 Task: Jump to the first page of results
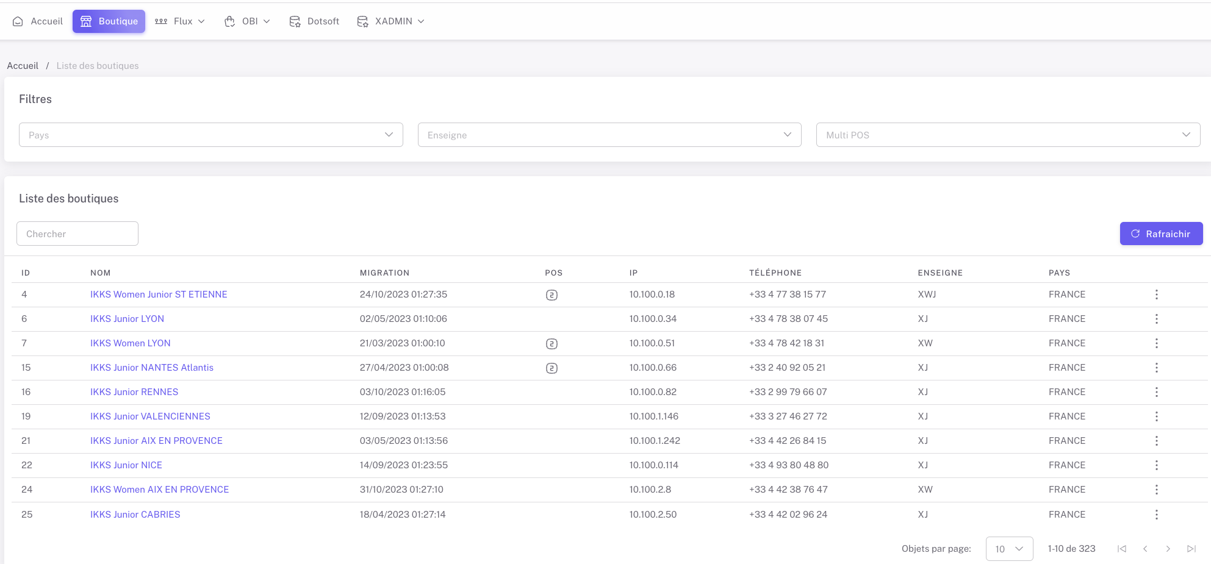click(x=1121, y=549)
